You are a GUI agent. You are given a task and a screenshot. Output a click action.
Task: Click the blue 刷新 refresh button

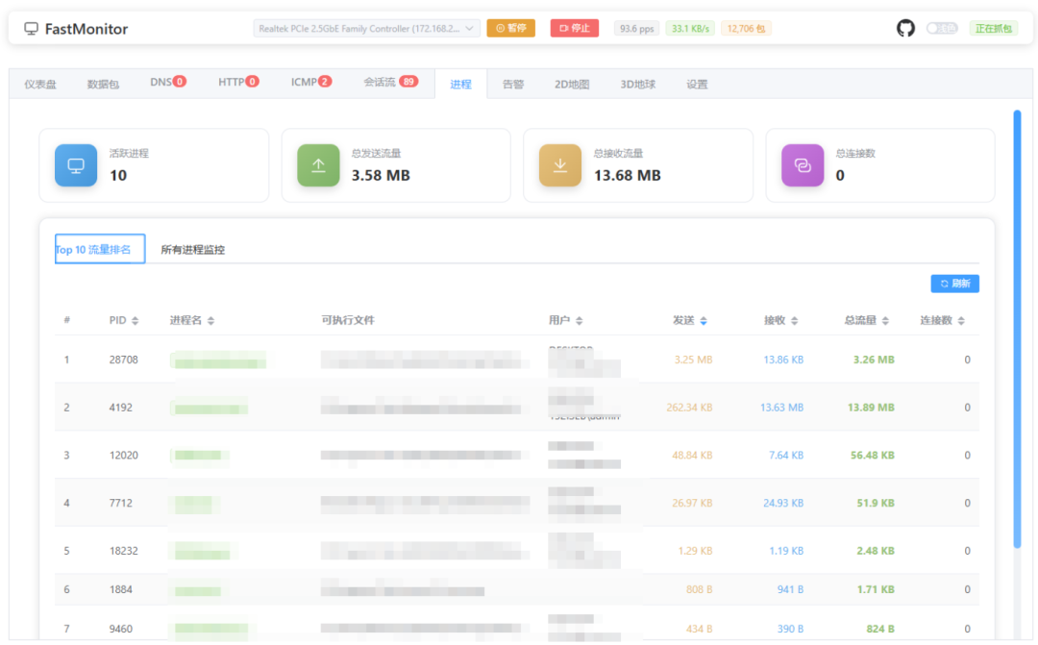[954, 284]
